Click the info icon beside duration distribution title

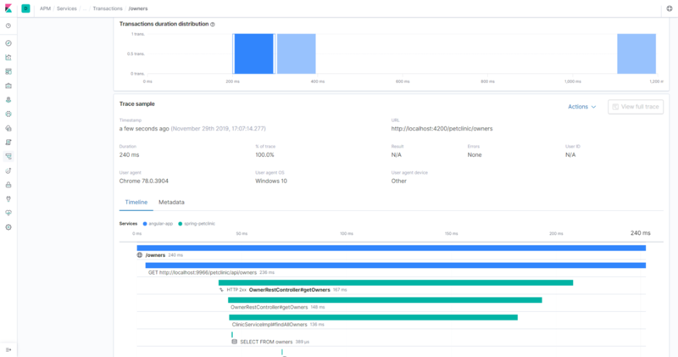point(213,25)
